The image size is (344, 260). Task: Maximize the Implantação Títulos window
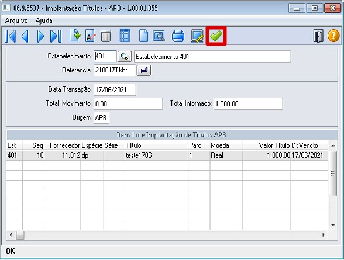(315, 8)
